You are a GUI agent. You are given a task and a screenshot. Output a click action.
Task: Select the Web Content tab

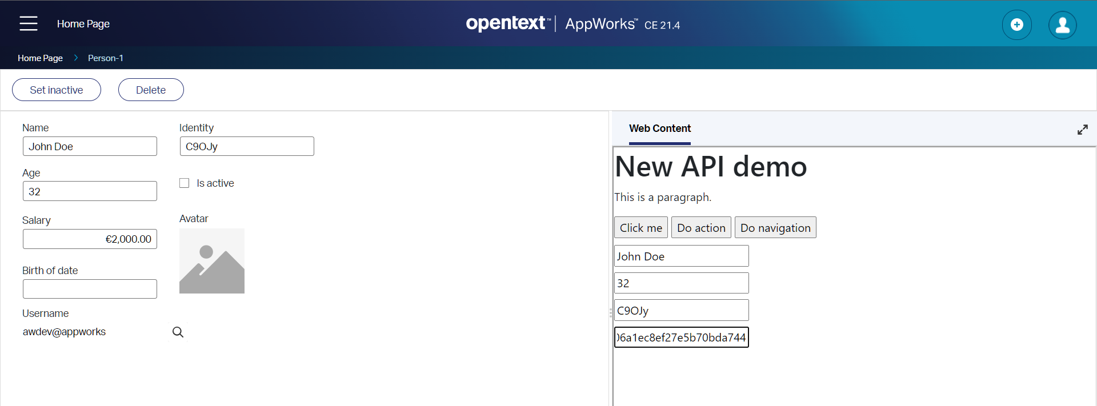[659, 128]
